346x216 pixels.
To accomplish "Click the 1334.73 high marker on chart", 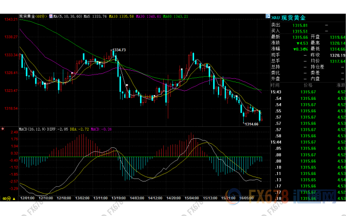I will point(119,50).
